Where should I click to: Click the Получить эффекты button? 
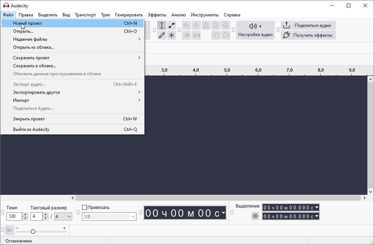tap(308, 35)
